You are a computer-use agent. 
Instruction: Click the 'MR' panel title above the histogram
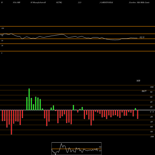pos(138,81)
